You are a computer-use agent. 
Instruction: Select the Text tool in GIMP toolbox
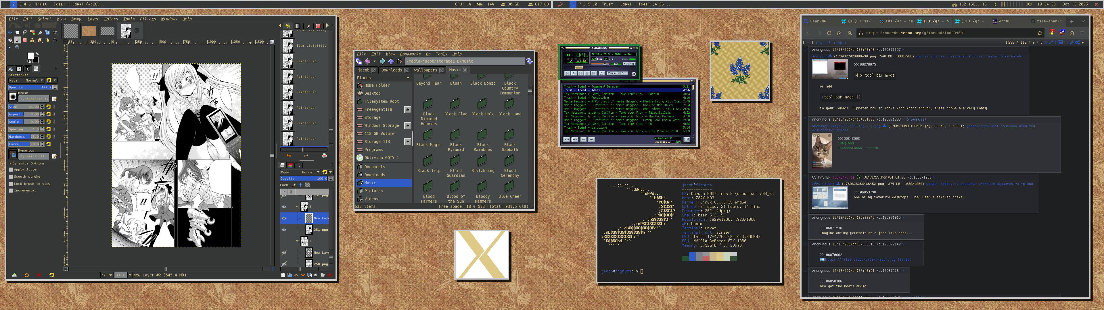coord(55,40)
